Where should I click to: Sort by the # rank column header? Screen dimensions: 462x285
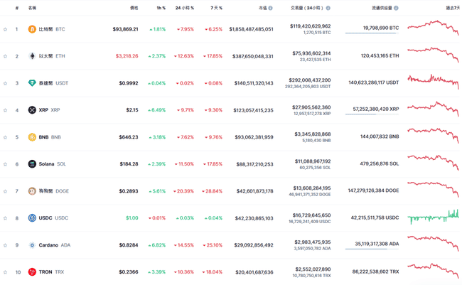[x=17, y=8]
